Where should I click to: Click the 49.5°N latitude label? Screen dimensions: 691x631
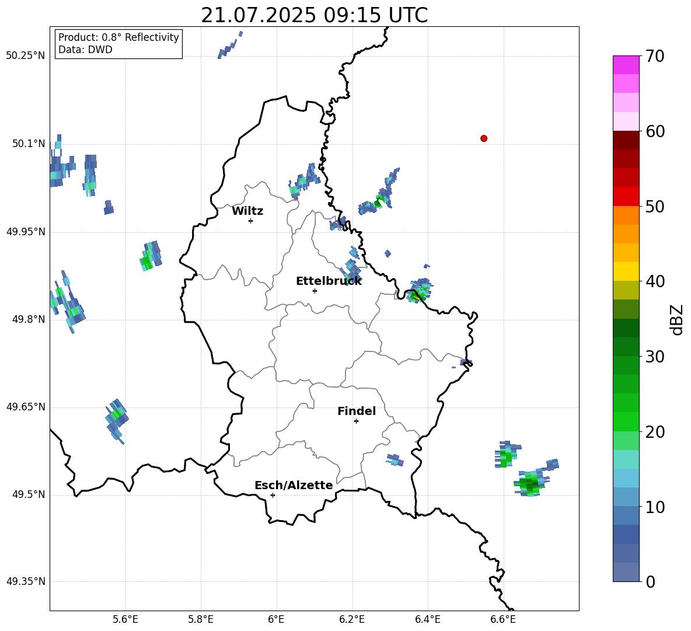pyautogui.click(x=29, y=494)
